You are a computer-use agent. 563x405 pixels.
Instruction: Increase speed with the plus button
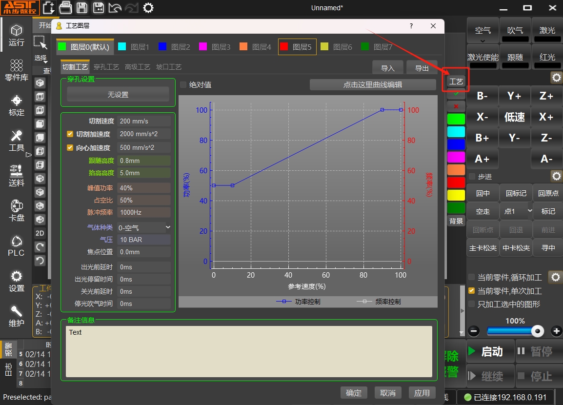(557, 331)
